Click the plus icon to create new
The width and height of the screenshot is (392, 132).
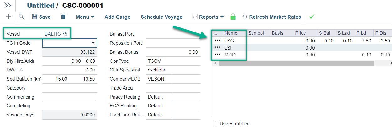point(8,17)
